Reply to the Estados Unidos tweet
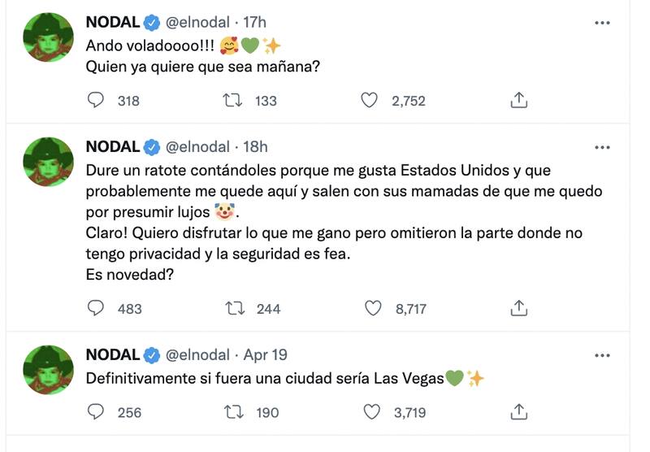This screenshot has height=452, width=650. 96,308
